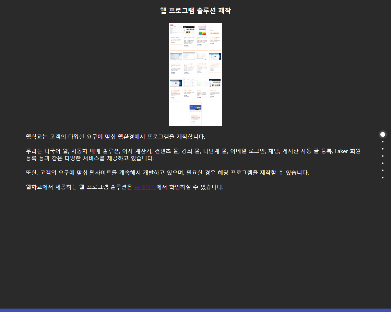The image size is (391, 312).
Task: Click the card with colorful login buttons
Action: point(201,35)
